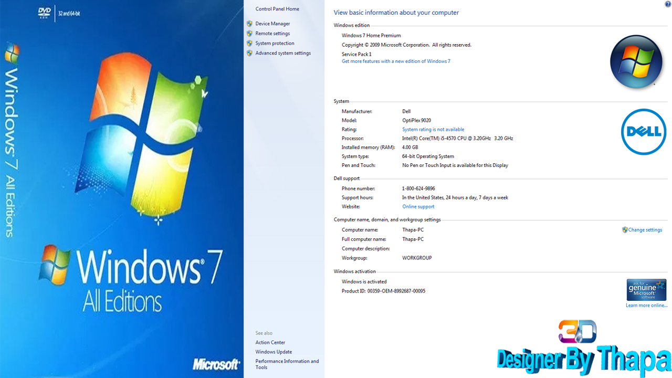
Task: Click Get more features with a new edition link
Action: click(x=396, y=61)
